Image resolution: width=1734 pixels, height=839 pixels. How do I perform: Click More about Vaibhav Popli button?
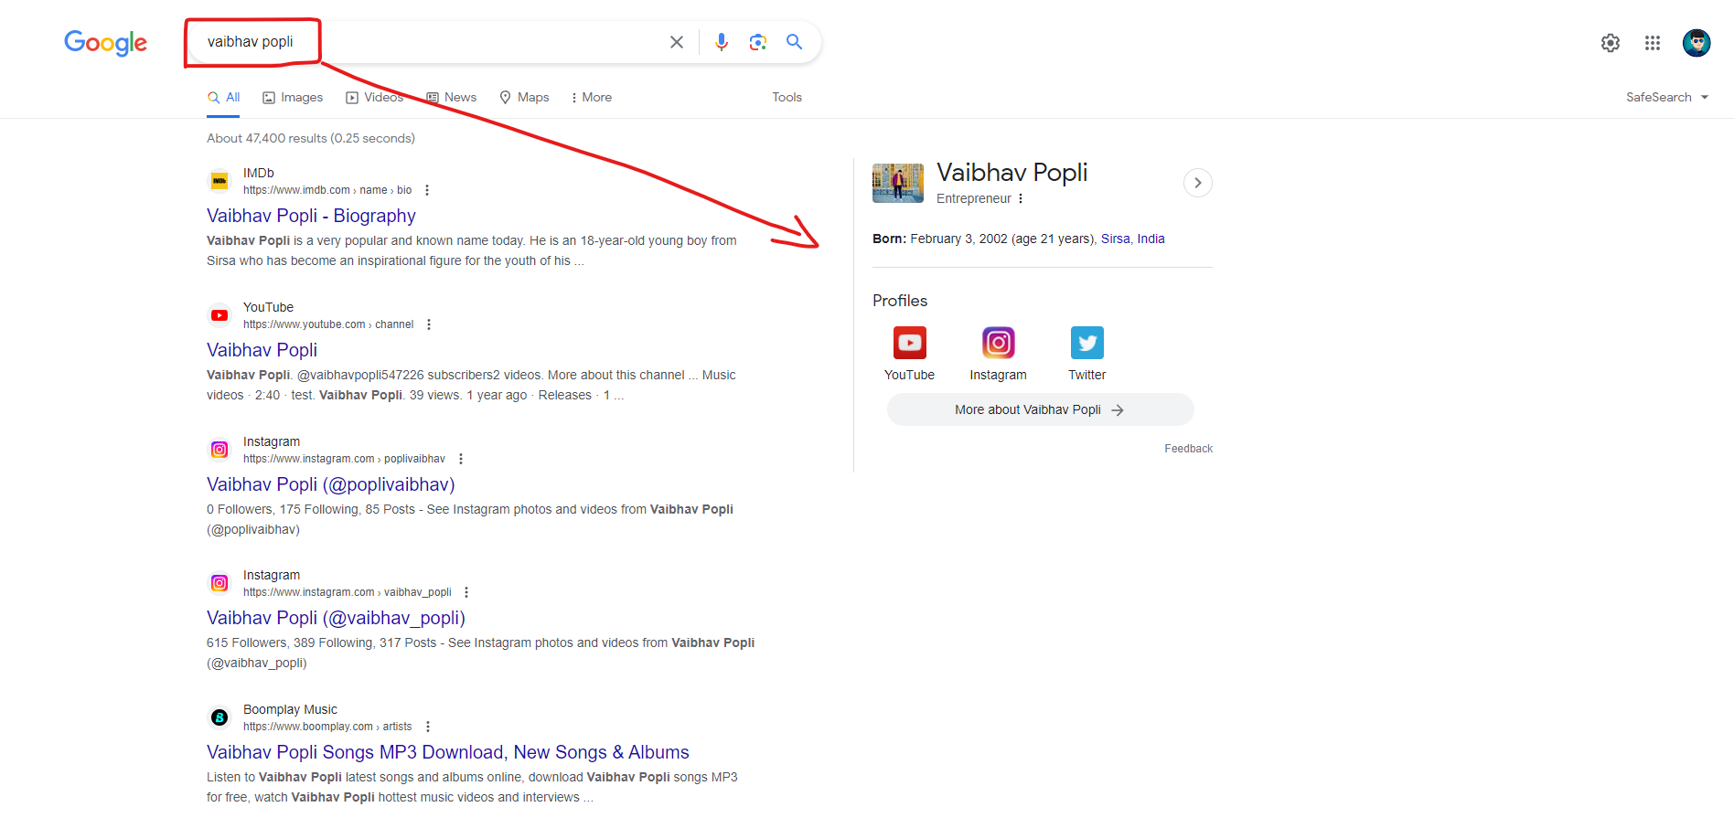pyautogui.click(x=1040, y=409)
